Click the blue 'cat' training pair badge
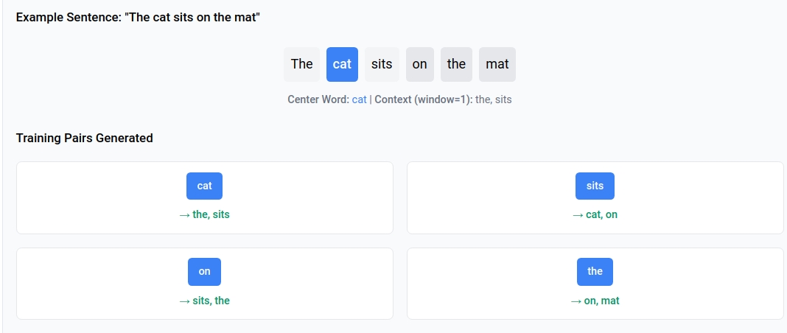 click(x=204, y=186)
